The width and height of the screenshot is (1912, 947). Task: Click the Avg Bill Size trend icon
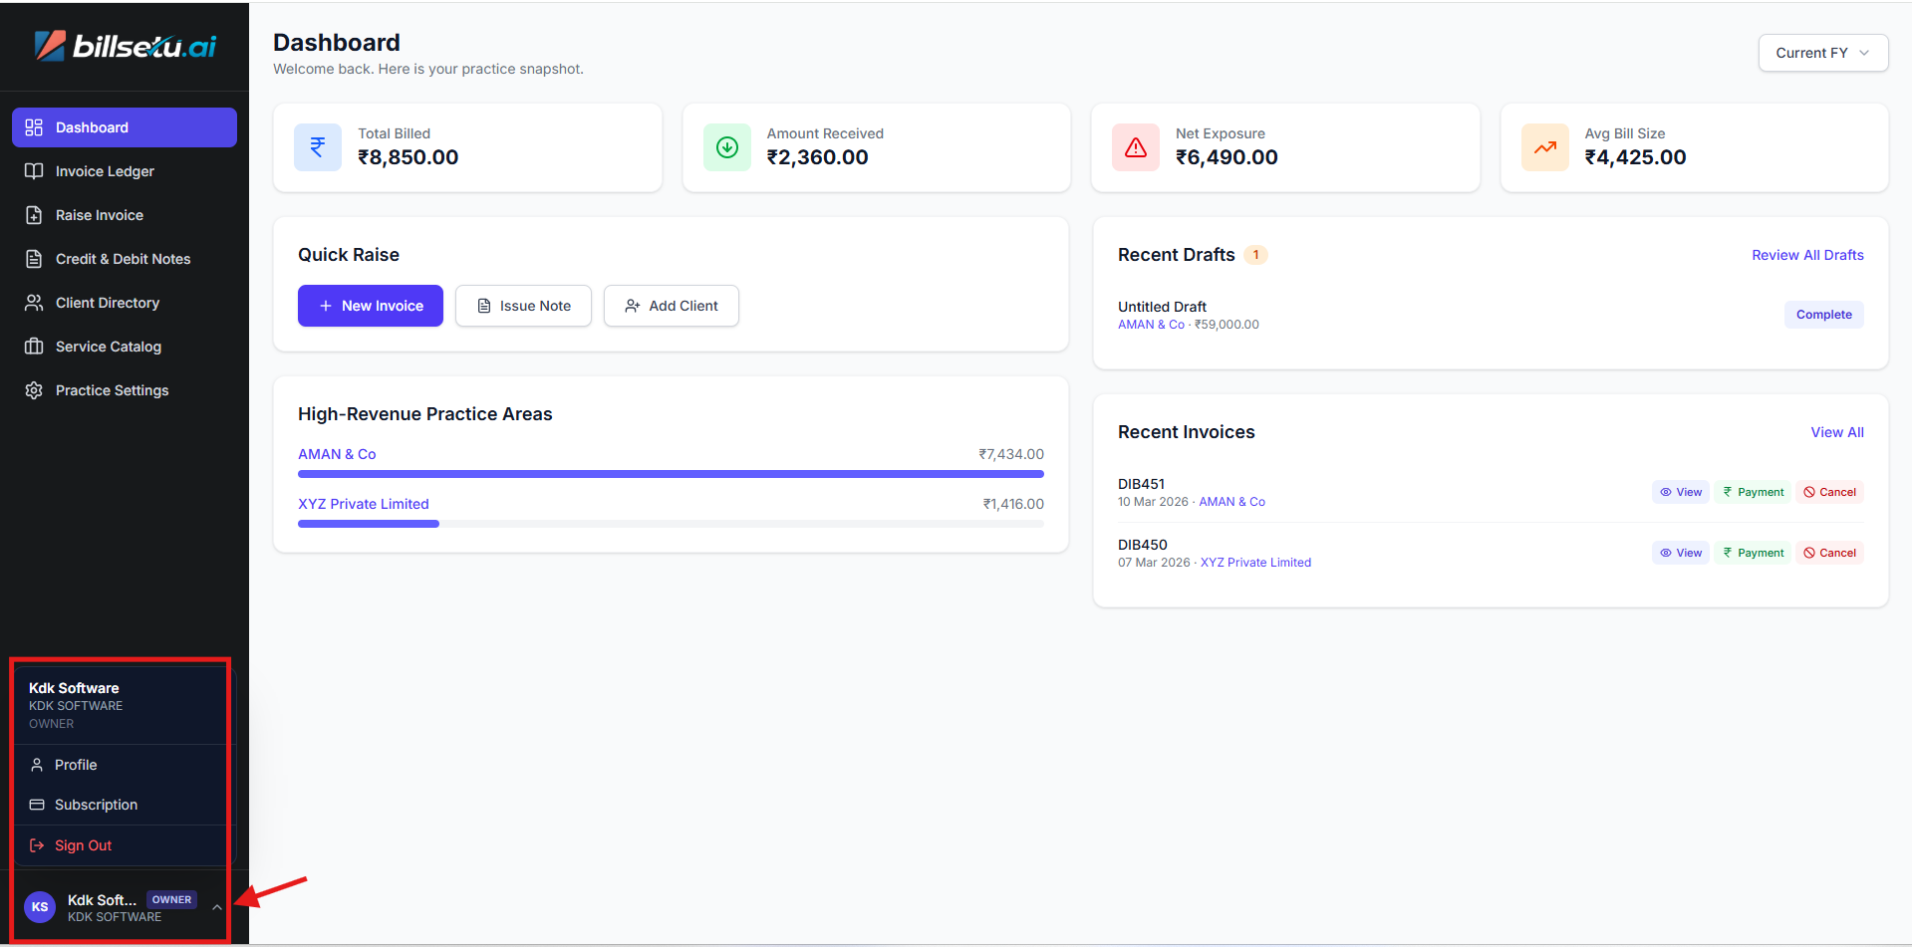click(x=1544, y=147)
